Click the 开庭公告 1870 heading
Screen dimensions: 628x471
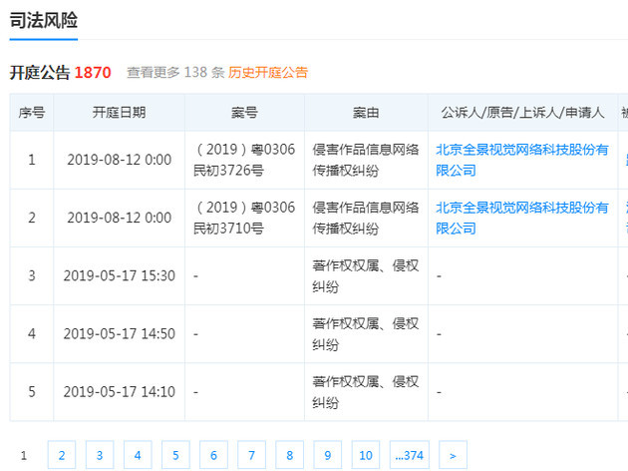tap(61, 73)
